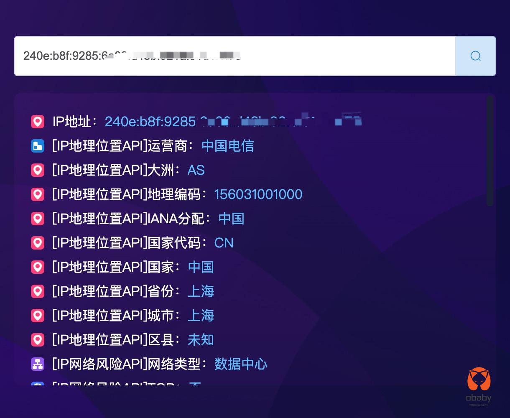
Task: Click the pin icon next to 区县 row
Action: [38, 340]
